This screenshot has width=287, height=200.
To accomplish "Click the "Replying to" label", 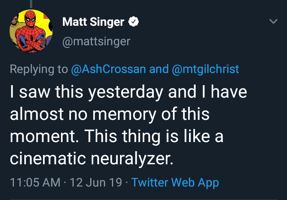I will [x=39, y=69].
